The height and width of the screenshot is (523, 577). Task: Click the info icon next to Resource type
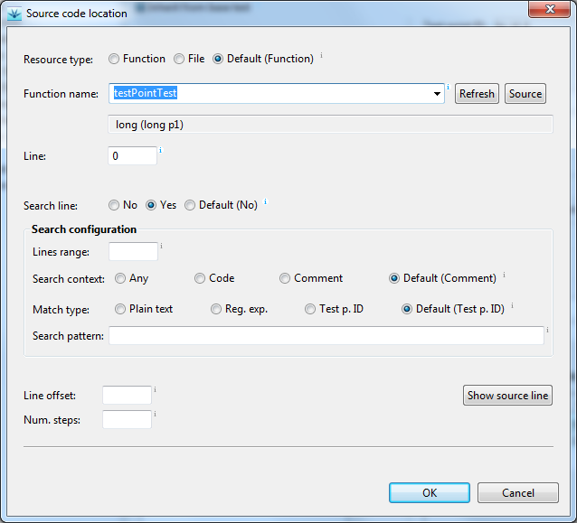pyautogui.click(x=321, y=55)
